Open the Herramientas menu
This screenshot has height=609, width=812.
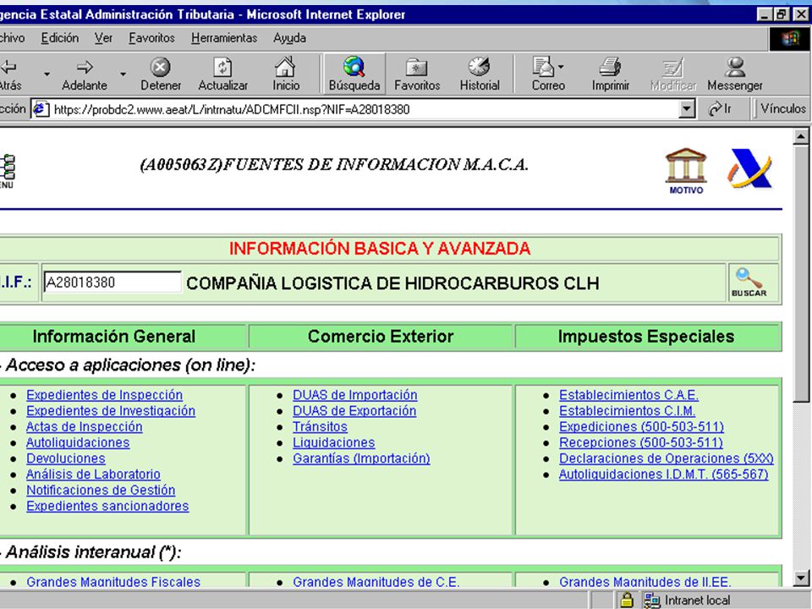click(223, 38)
